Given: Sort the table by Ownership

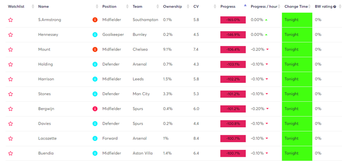Looking at the screenshot, I should tap(172, 6).
